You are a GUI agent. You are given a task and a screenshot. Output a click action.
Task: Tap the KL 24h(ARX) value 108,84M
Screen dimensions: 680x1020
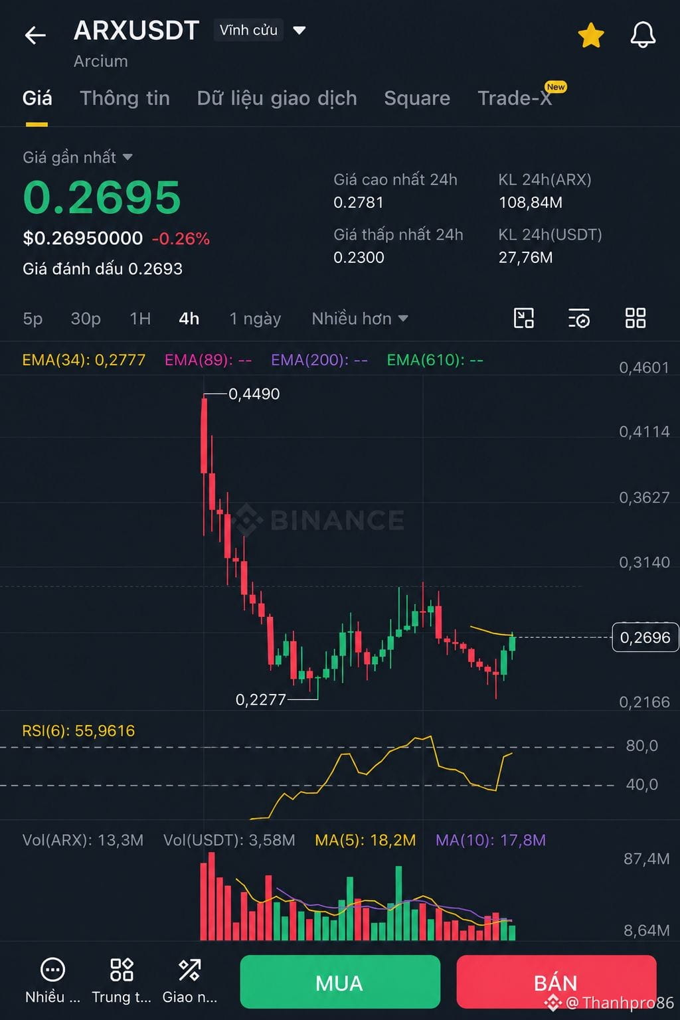tap(531, 203)
